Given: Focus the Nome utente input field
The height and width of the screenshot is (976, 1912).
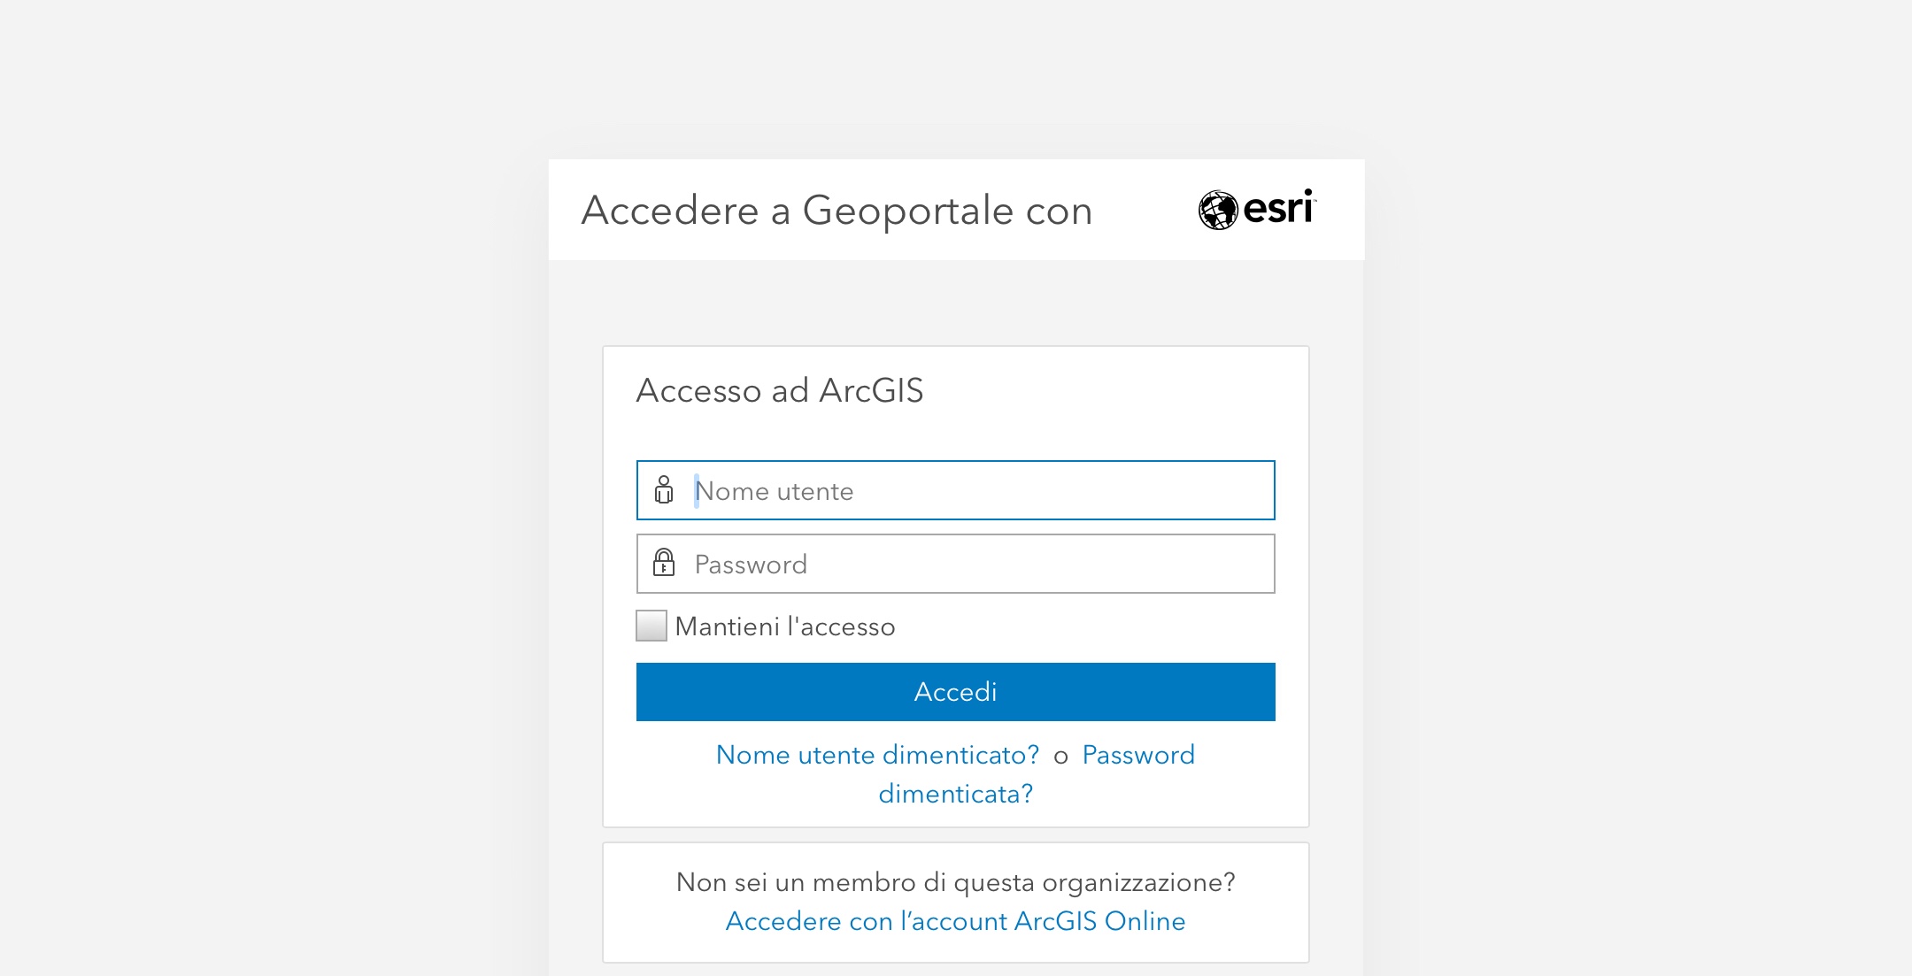Looking at the screenshot, I should pyautogui.click(x=956, y=490).
